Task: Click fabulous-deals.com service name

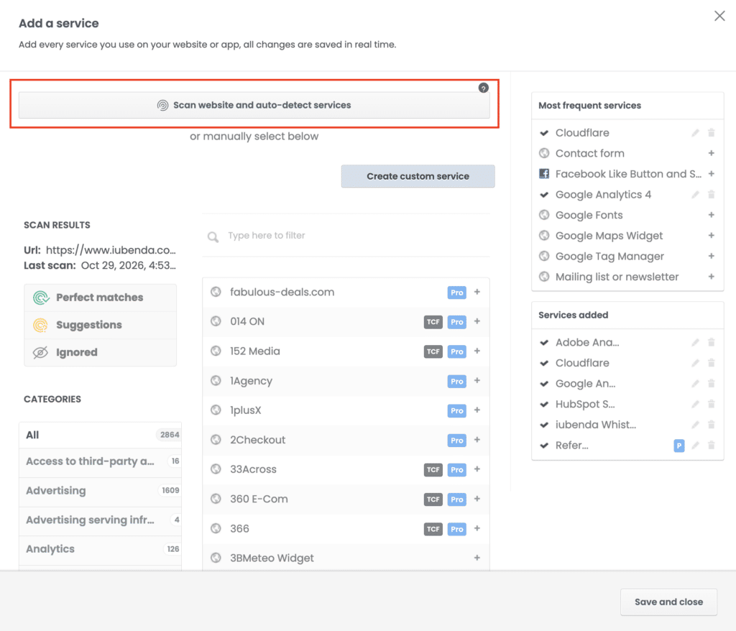Action: (282, 292)
